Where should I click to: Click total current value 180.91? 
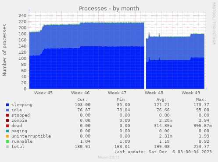point(82,147)
